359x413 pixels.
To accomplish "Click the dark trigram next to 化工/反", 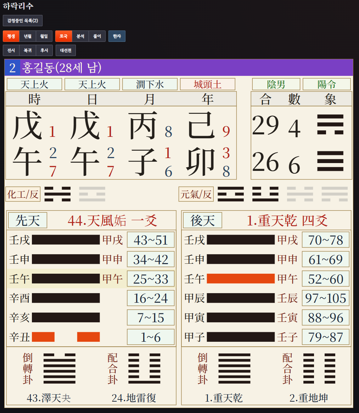I will coord(58,194).
